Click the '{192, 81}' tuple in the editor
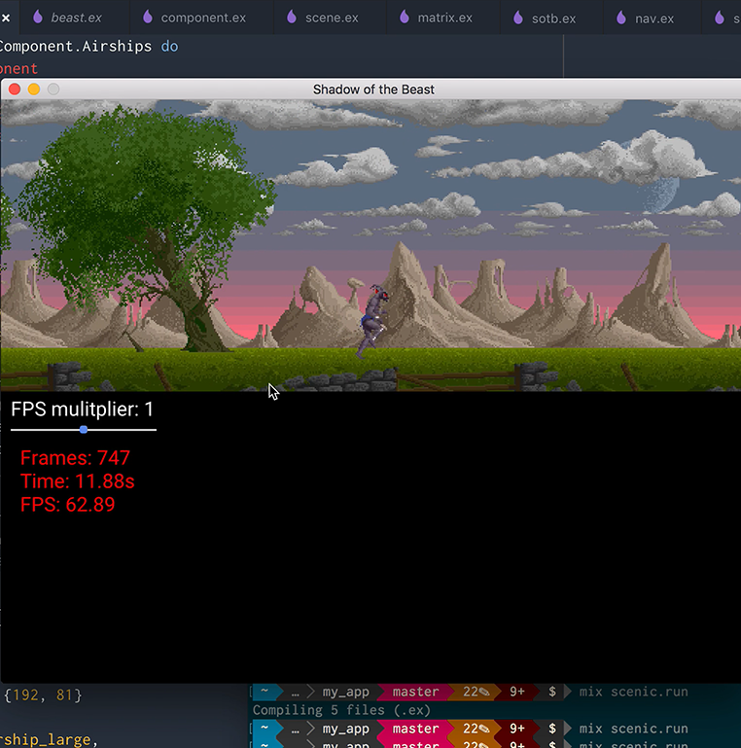Screen dimensions: 741x748 43,695
